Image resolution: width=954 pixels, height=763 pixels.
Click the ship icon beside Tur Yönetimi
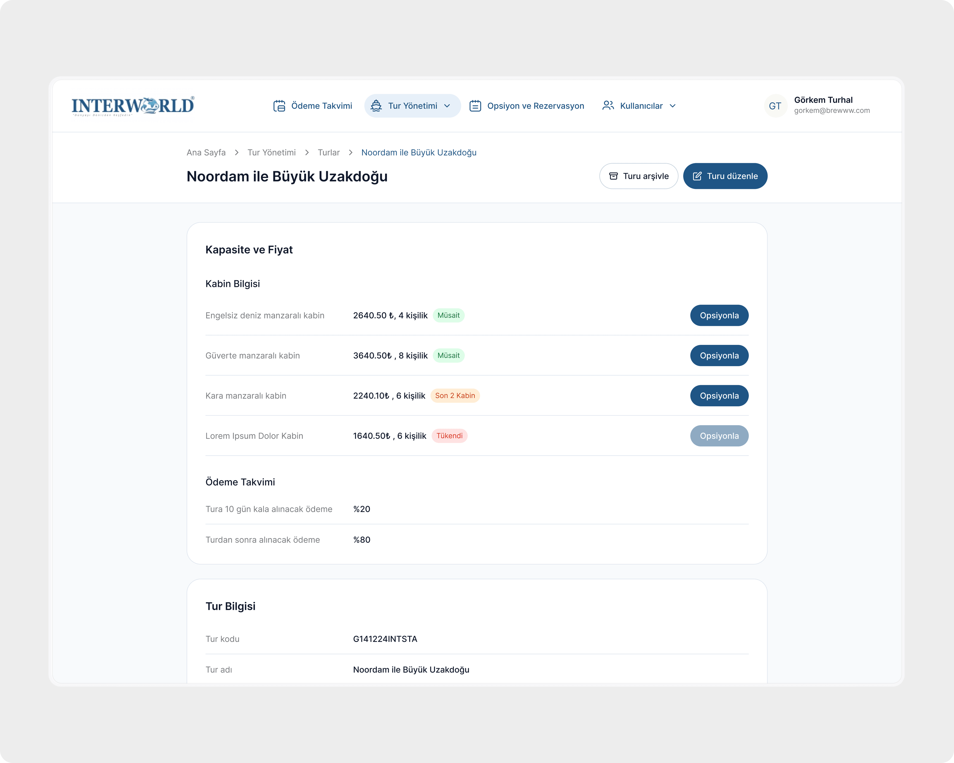coord(376,106)
